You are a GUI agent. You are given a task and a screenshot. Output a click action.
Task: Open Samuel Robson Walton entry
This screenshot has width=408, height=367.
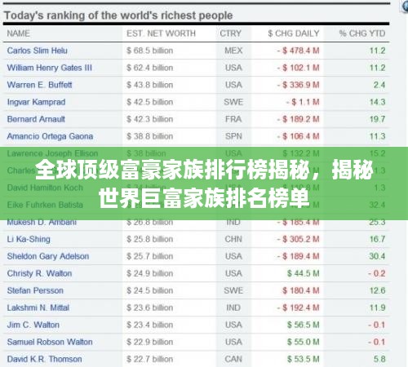click(50, 342)
